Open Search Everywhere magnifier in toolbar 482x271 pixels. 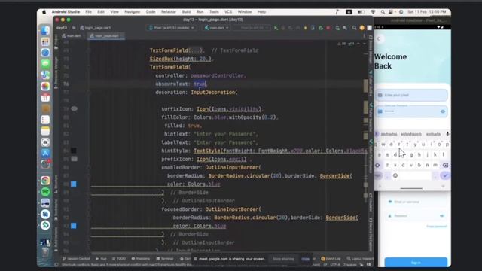355,28
